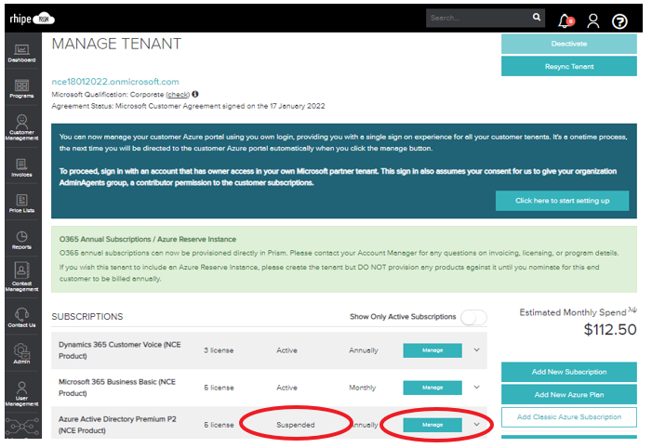
Task: Go to Customer Management in sidebar
Action: click(21, 127)
